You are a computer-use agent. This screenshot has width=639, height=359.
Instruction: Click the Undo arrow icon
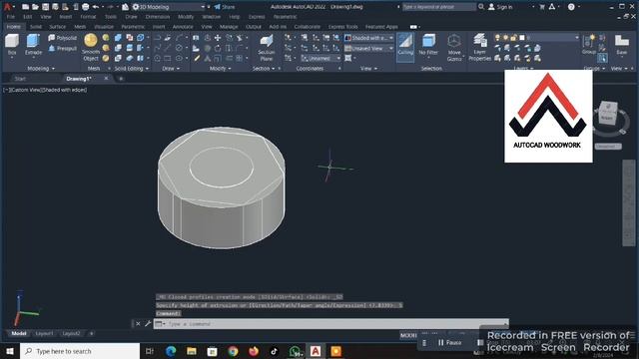96,7
